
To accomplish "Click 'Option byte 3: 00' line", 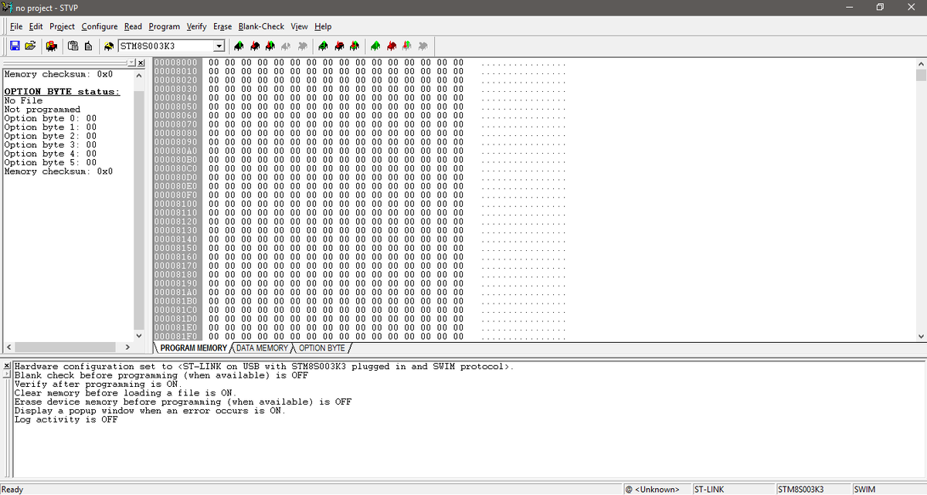I will [x=50, y=144].
